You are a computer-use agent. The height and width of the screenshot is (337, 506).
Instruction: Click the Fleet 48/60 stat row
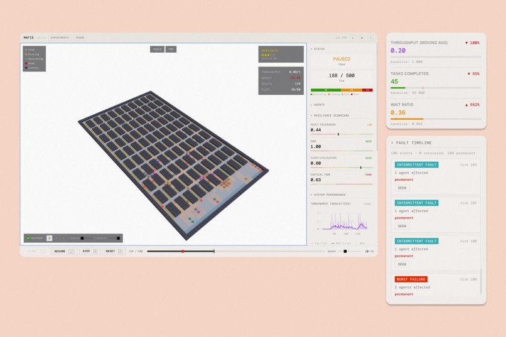[281, 90]
